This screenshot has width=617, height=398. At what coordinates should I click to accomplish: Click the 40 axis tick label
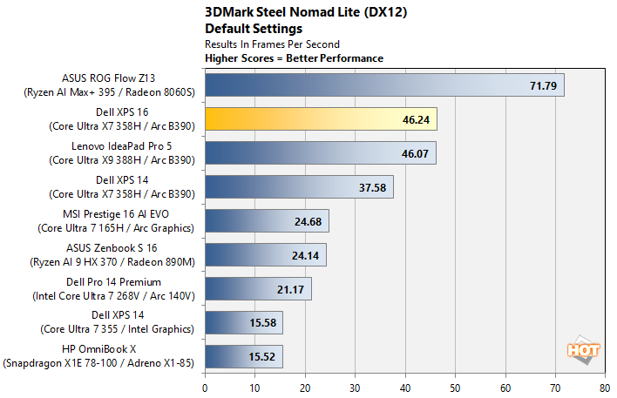pos(405,388)
